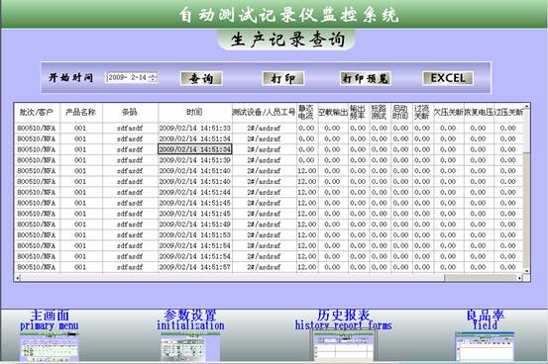Export records with the EXCEL button

click(448, 78)
